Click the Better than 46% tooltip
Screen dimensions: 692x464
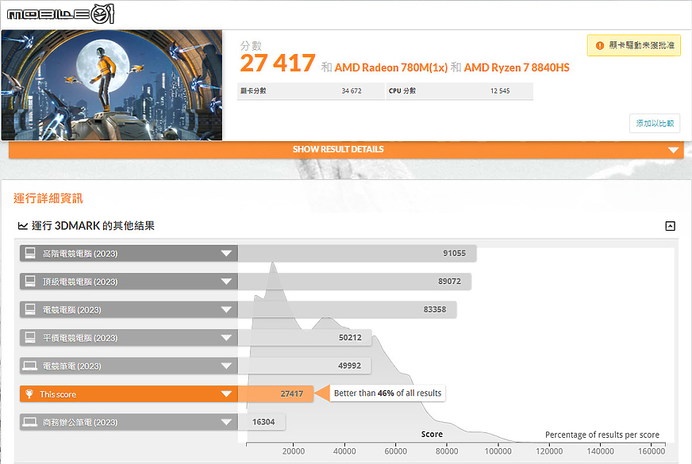387,393
